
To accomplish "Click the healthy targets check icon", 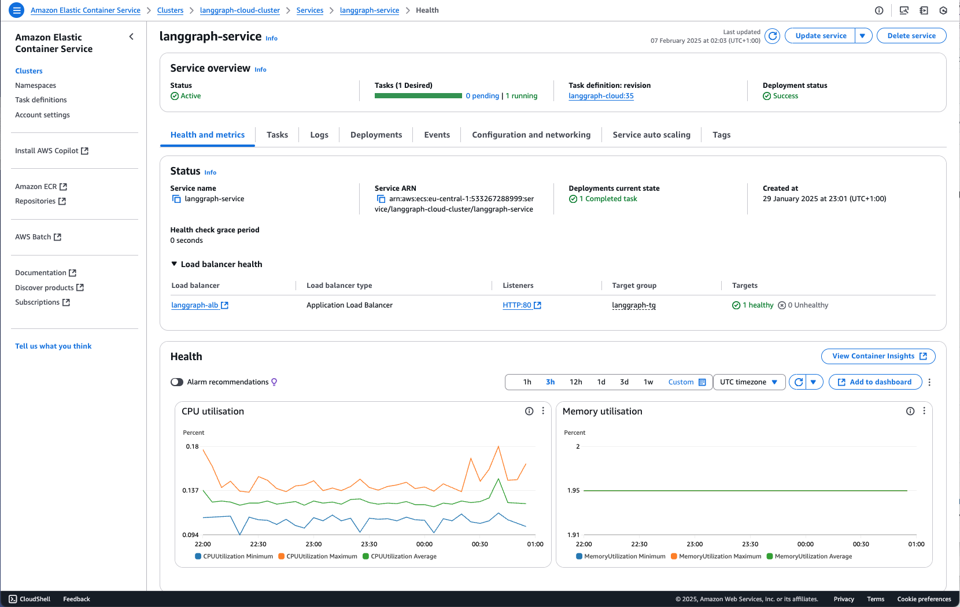I will coord(736,305).
